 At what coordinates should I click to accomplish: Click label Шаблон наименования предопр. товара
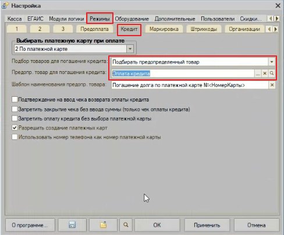coord(59,85)
